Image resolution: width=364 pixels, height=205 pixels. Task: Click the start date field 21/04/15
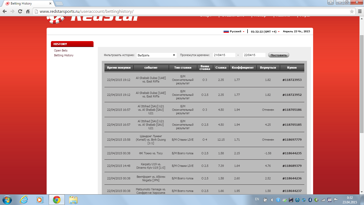[x=224, y=55]
